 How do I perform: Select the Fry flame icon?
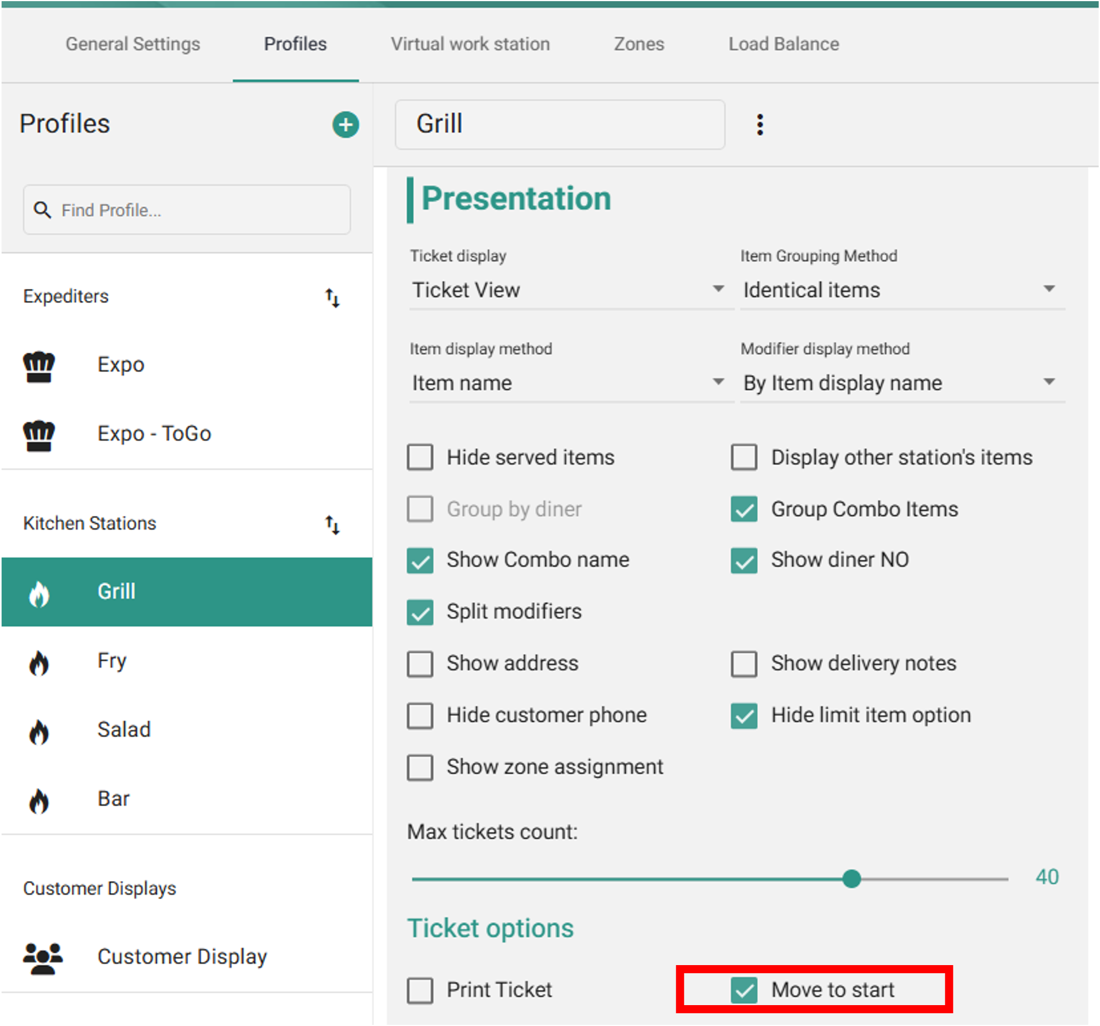coord(39,662)
